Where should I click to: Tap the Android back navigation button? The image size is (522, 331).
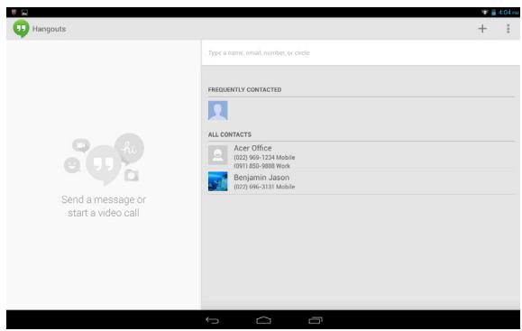point(213,320)
